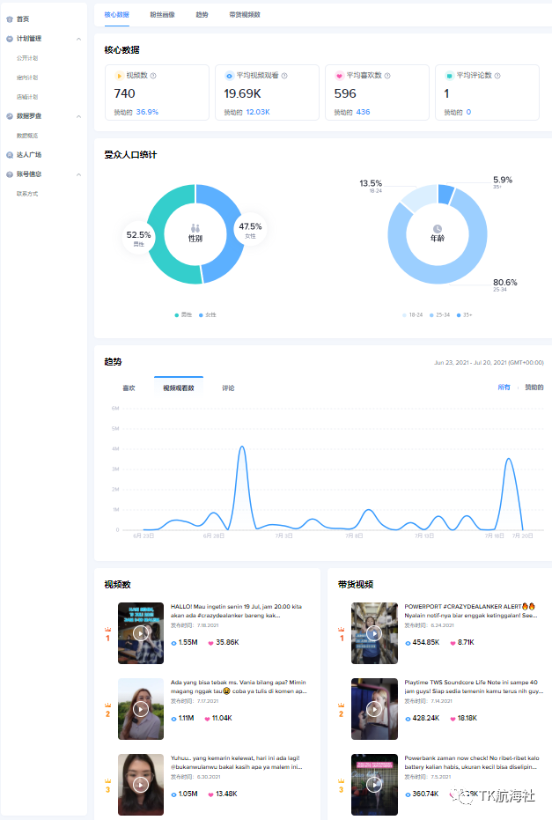Screen dimensions: 552x820
Task: Play the Yuhuu.. yang kemarin video thumbnail
Action: tap(141, 785)
